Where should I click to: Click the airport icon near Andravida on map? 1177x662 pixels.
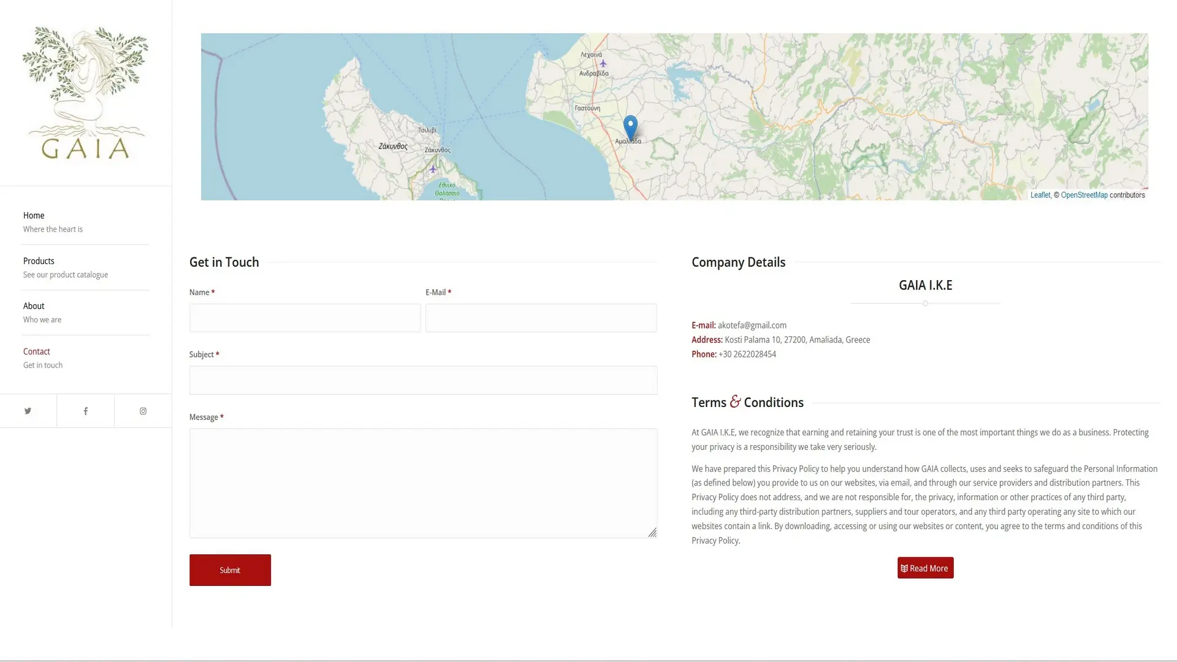coord(603,63)
